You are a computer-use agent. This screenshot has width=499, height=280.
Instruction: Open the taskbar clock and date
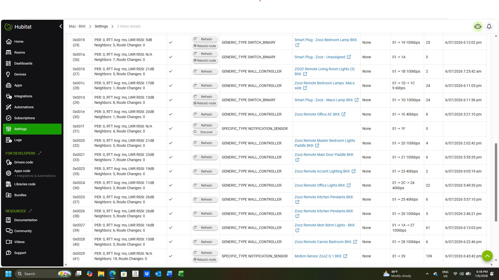pos(482,274)
